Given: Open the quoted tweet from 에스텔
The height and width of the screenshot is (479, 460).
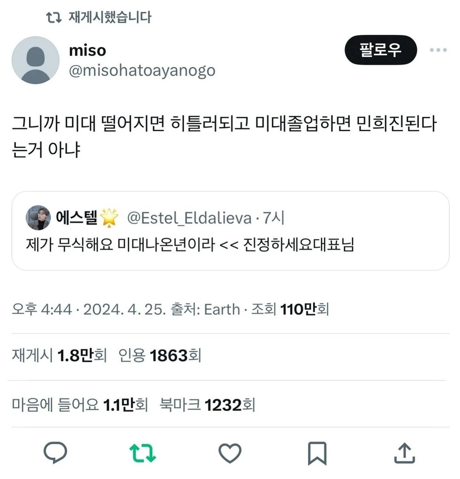Looking at the screenshot, I should [230, 231].
